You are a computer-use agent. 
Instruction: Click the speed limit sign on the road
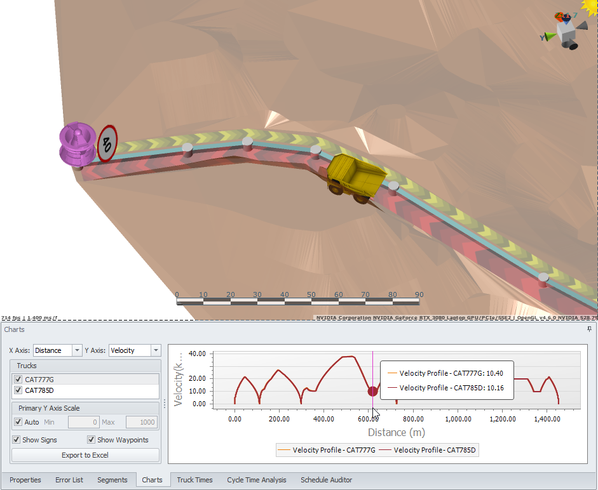coord(107,143)
